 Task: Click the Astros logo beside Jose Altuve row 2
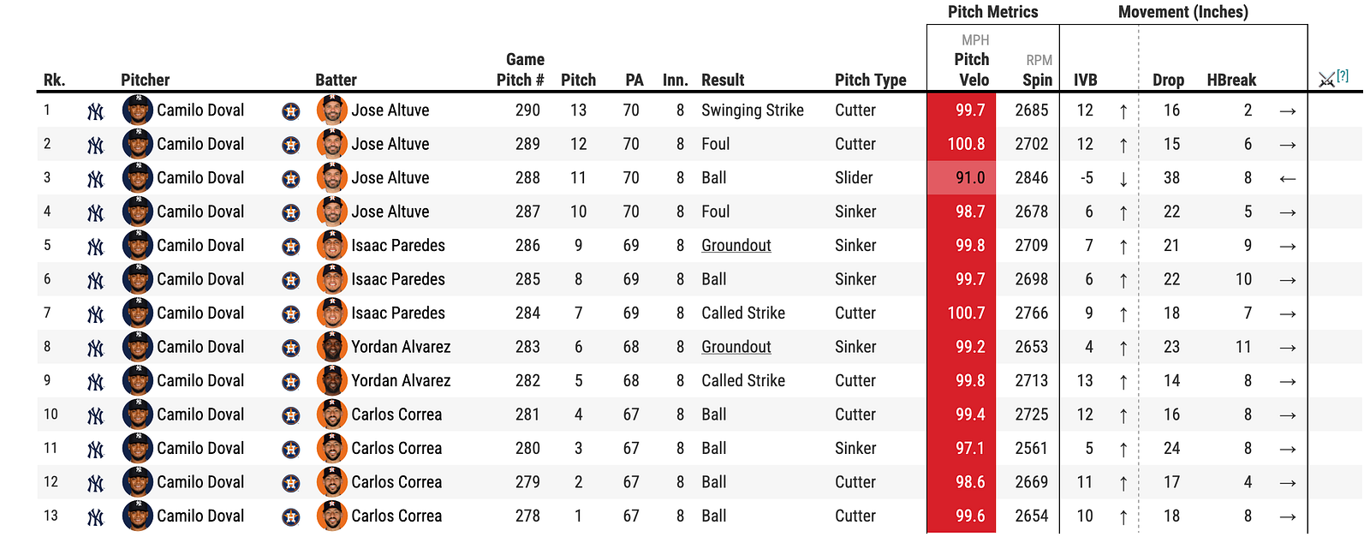tap(291, 145)
